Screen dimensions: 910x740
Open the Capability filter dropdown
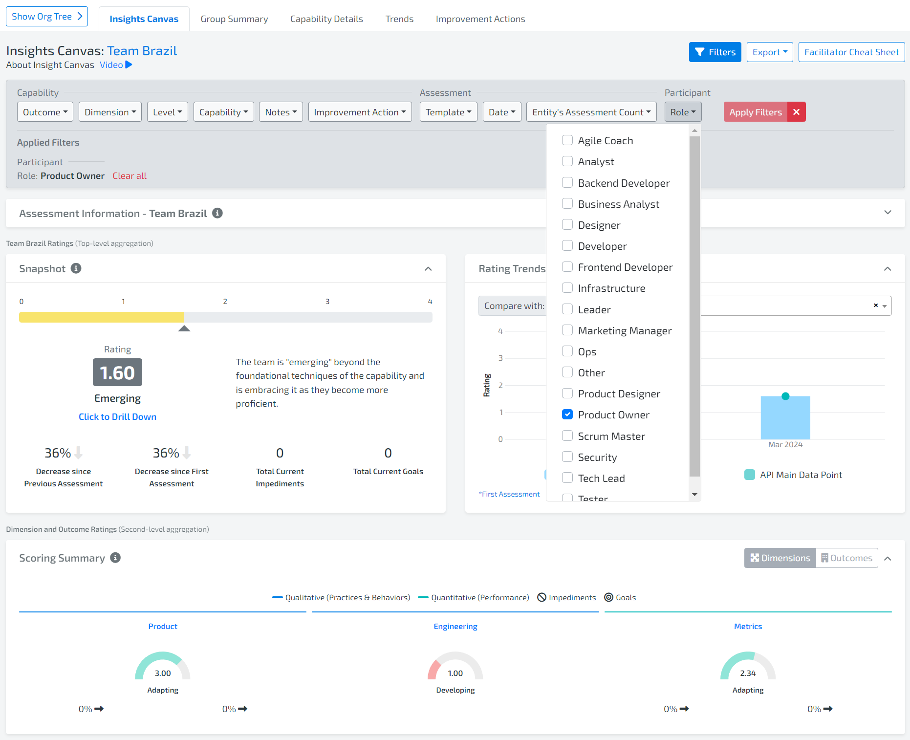pos(224,112)
